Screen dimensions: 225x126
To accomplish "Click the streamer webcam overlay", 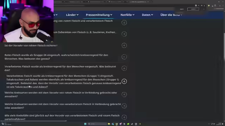I will pyautogui.click(x=27, y=21).
